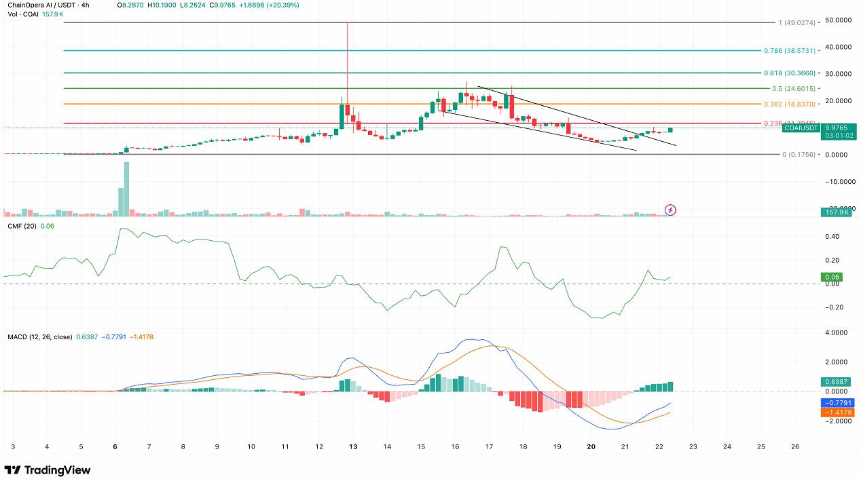Click the COAIUSDT current price tag
861x479 pixels.
[x=799, y=128]
